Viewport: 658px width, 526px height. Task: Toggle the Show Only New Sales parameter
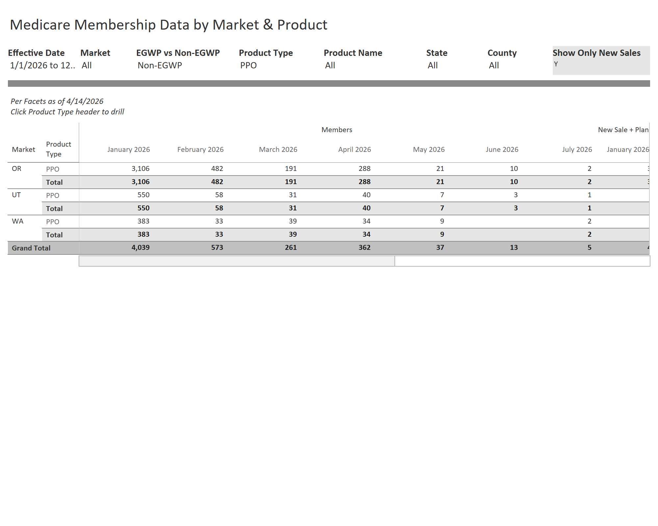556,64
